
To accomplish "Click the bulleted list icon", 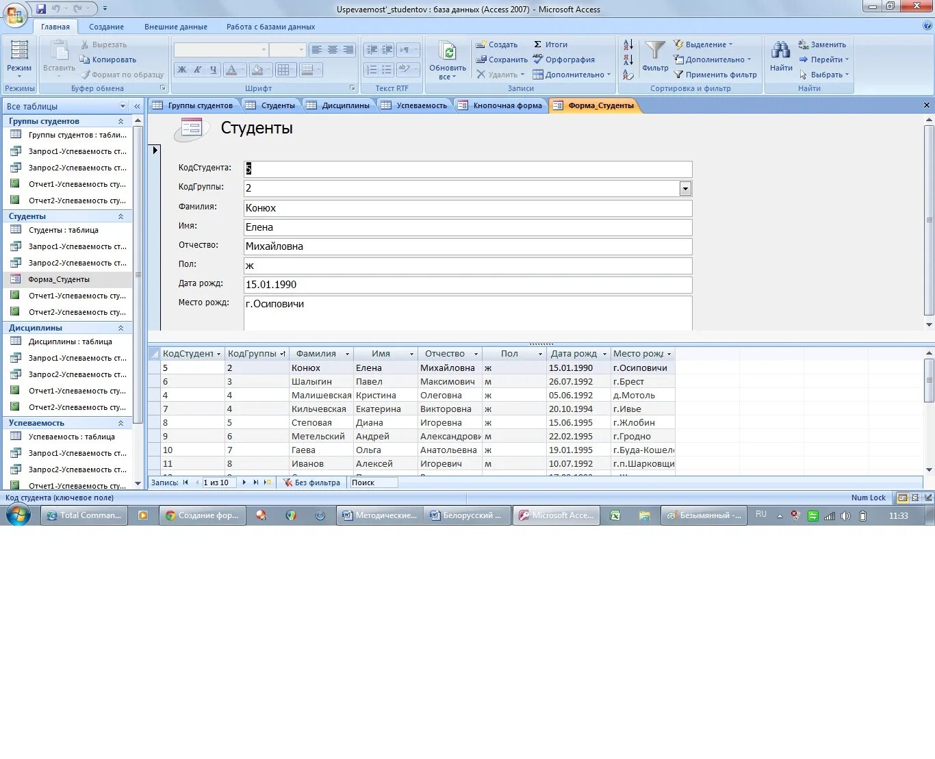I will tap(387, 69).
